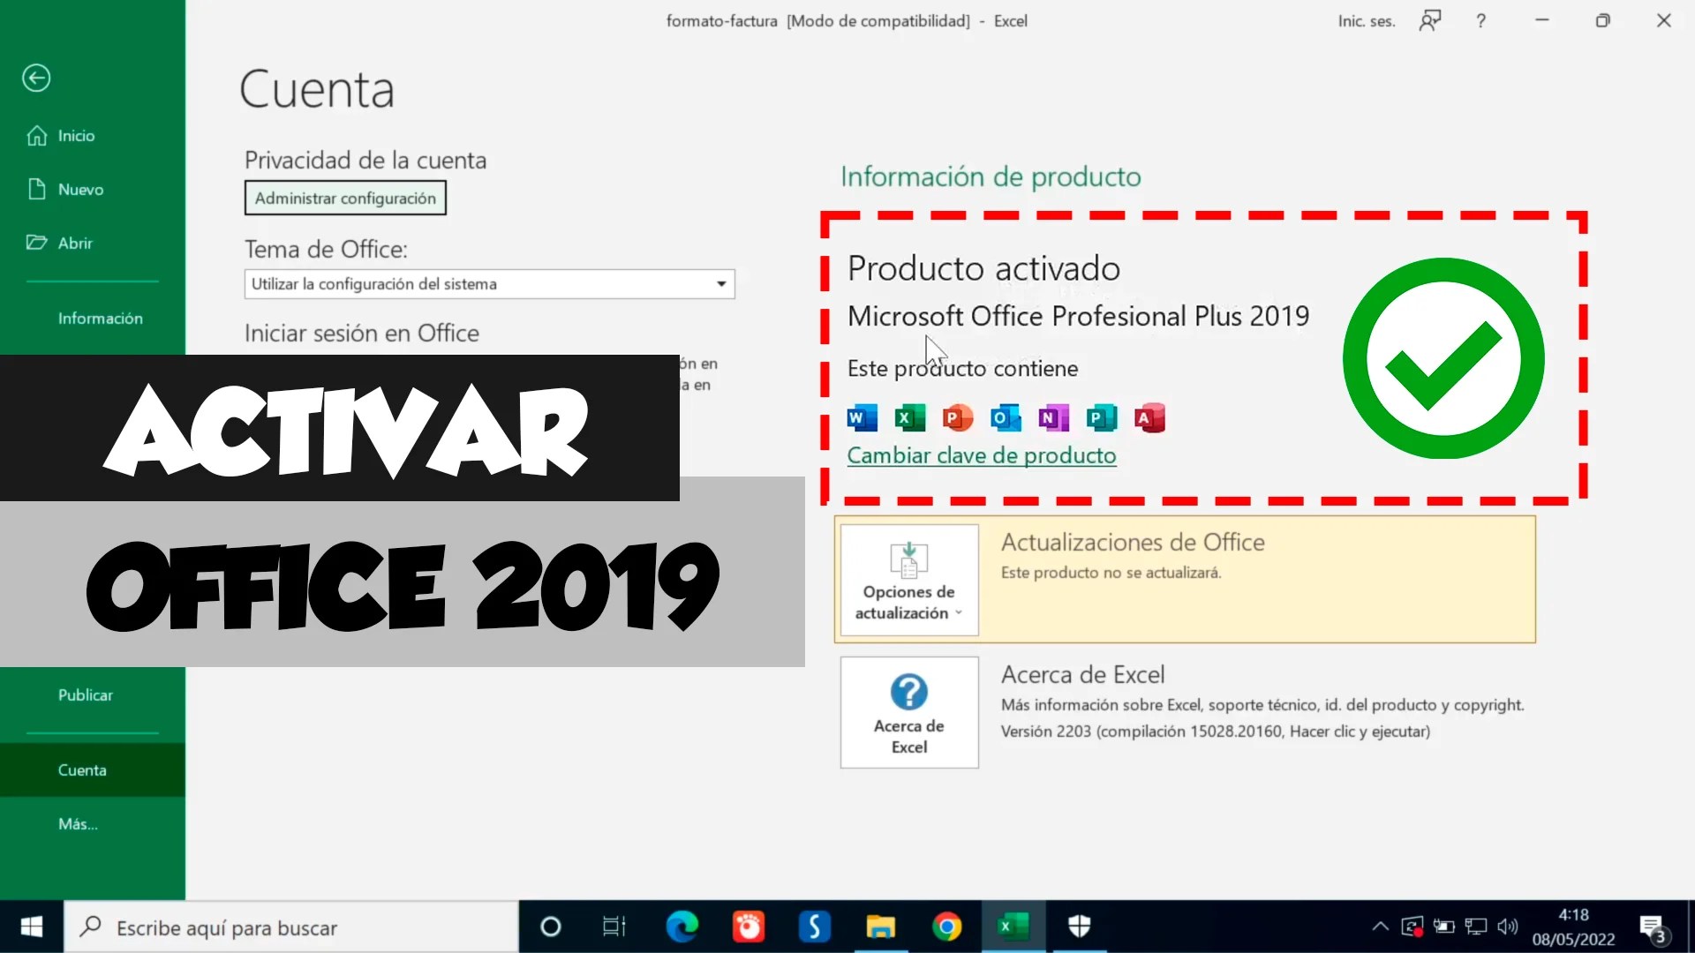The image size is (1695, 953).
Task: Click the OneNote app icon
Action: (1053, 417)
